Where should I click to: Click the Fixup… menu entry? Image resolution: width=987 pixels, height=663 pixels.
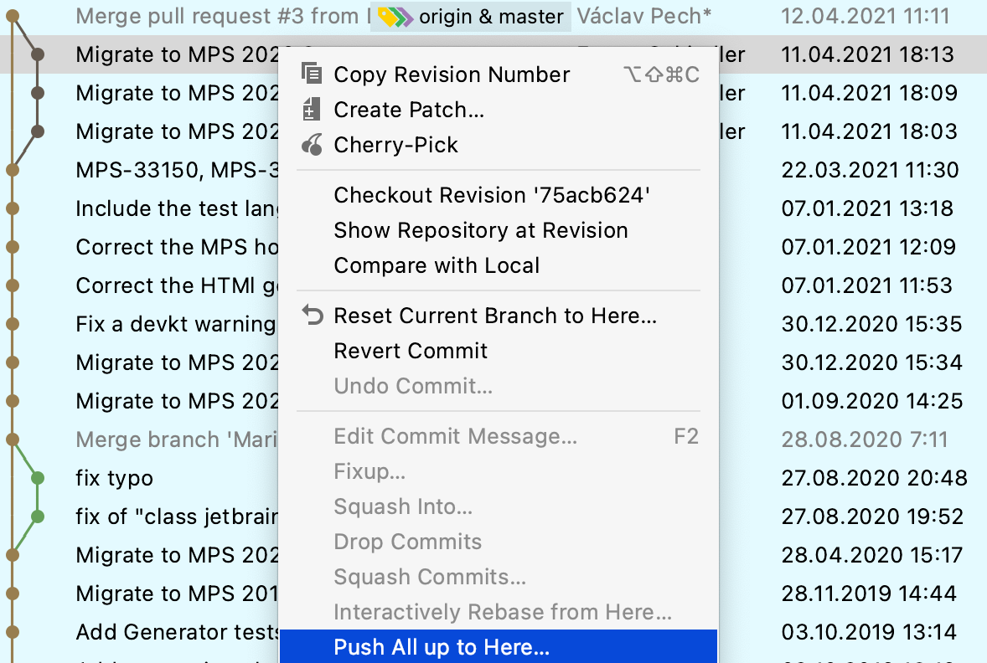[369, 471]
